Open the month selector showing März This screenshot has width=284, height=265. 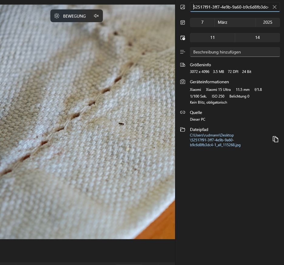pos(235,22)
